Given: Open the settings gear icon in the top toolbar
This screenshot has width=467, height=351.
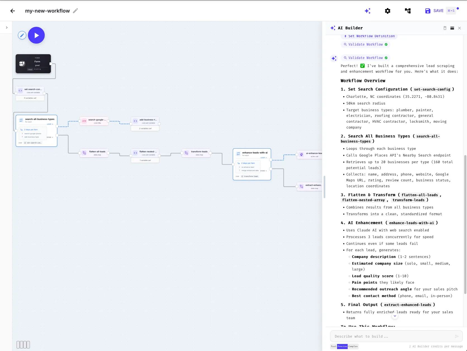Looking at the screenshot, I should click(387, 11).
